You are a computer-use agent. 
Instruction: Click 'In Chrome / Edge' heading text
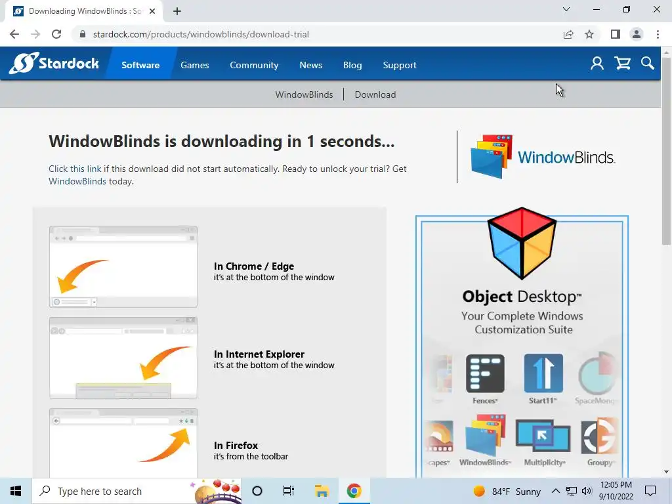(x=254, y=266)
